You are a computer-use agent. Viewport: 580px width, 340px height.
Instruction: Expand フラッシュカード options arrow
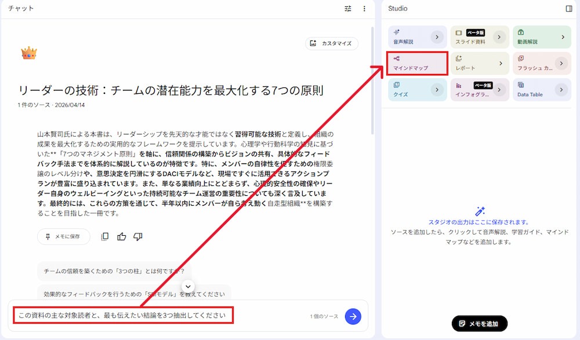pyautogui.click(x=561, y=64)
